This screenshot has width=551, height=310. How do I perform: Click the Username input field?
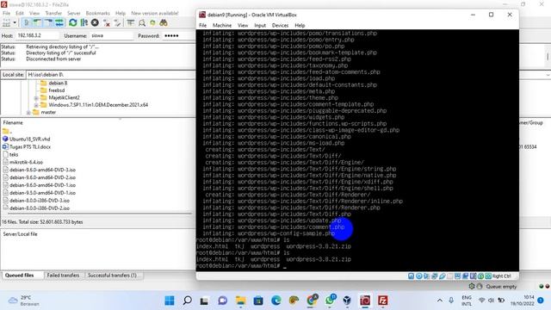click(111, 36)
